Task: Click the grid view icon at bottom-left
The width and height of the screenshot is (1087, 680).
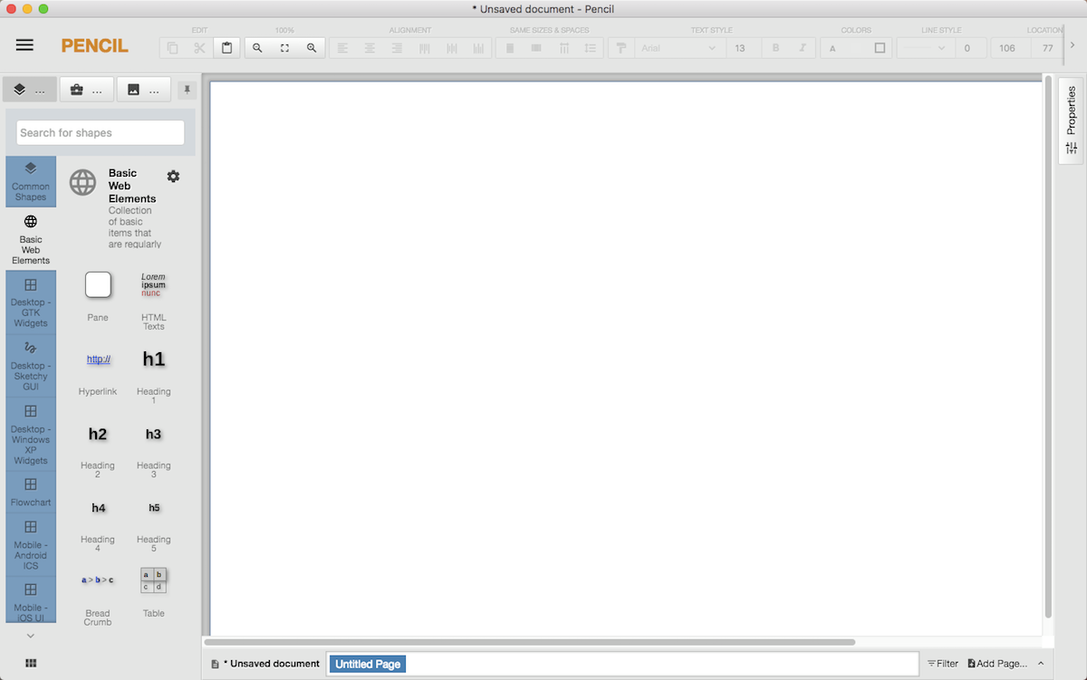Action: [x=31, y=663]
